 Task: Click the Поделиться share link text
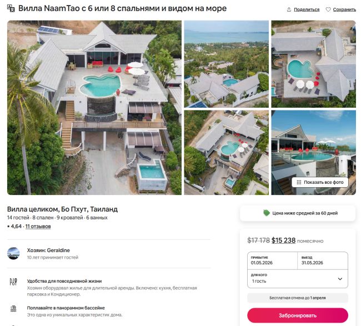point(306,9)
